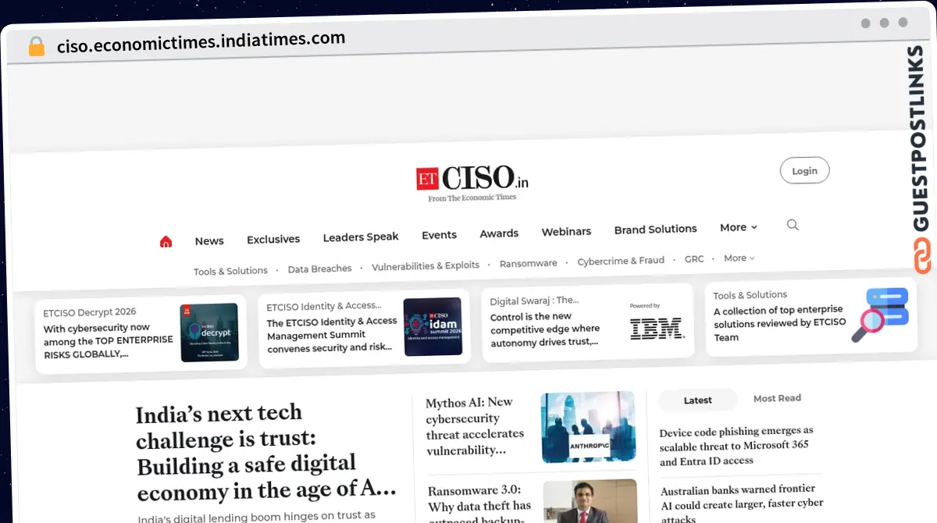Expand the sub-navigation More dropdown

click(739, 258)
